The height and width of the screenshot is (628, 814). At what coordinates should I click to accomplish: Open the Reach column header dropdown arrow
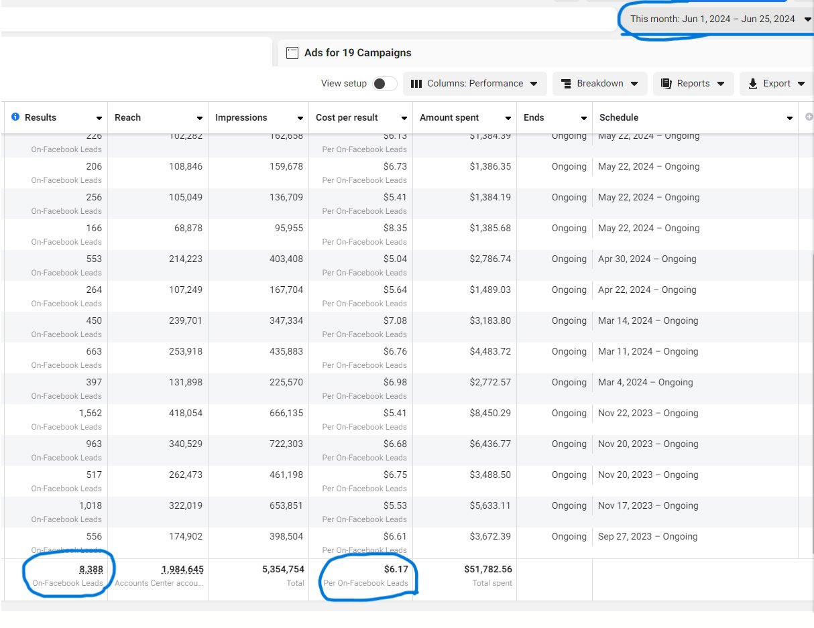pyautogui.click(x=200, y=118)
